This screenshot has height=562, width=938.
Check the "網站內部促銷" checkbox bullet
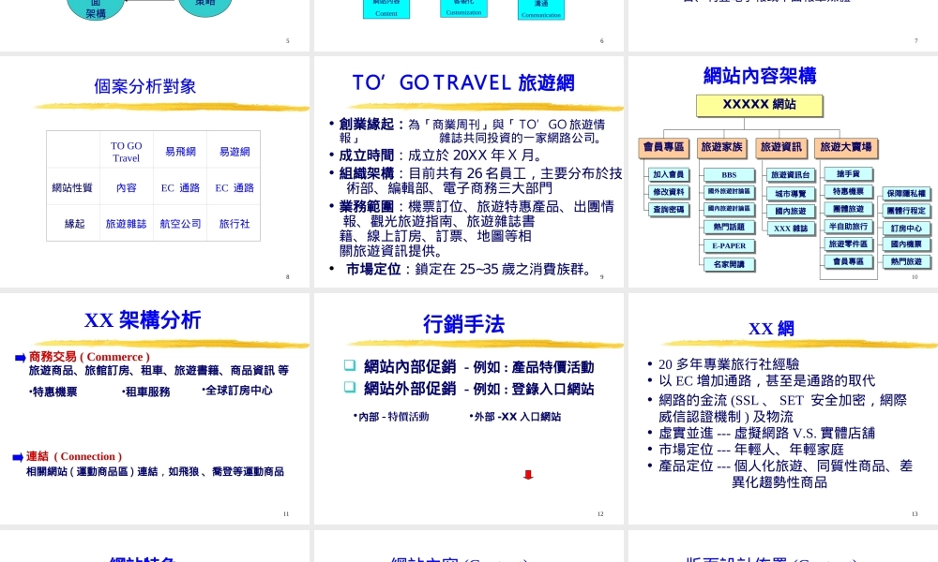click(349, 365)
